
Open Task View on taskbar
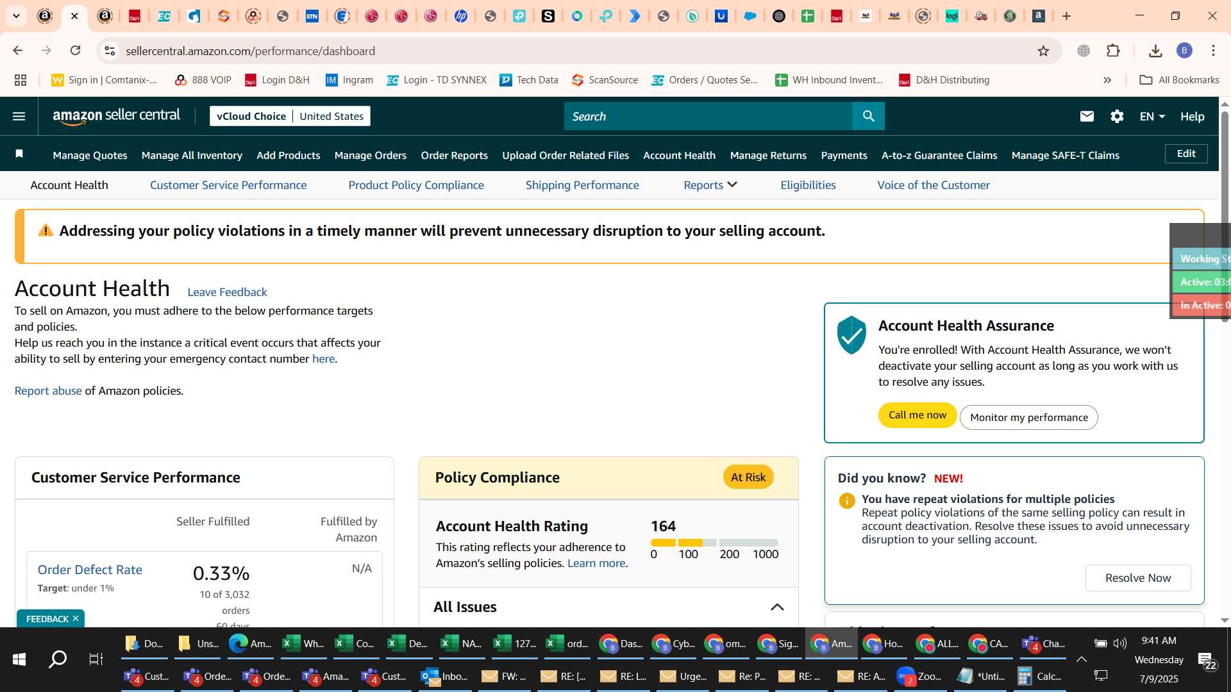[x=96, y=659]
